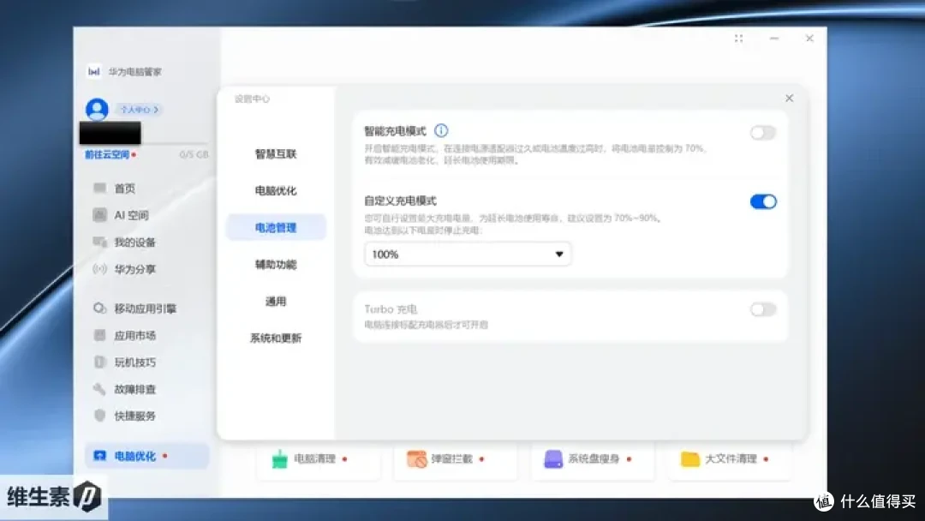925x521 pixels.
Task: Select the 电池管理 settings tab
Action: (x=276, y=227)
